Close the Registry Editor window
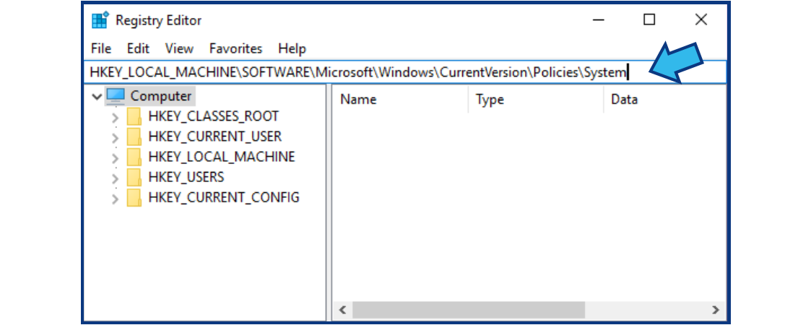This screenshot has height=325, width=811. click(701, 20)
